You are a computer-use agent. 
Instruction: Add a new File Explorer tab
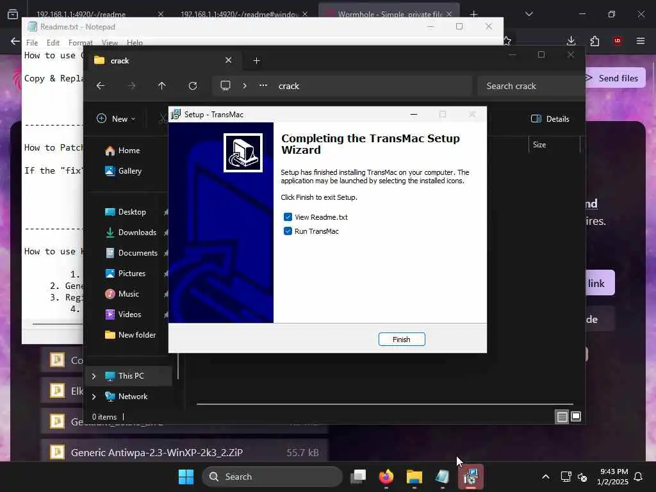coord(256,61)
